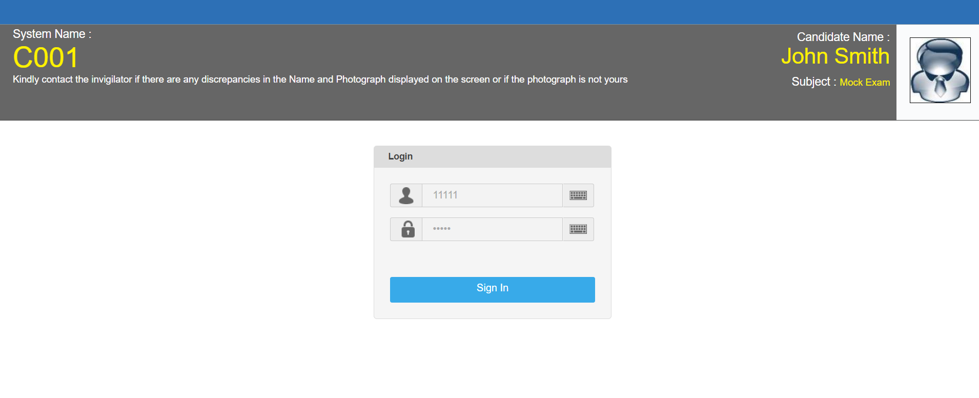Click empty gray header area below notice

359,105
